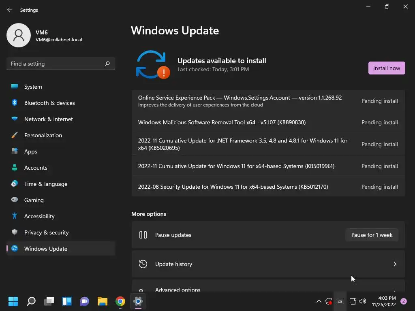This screenshot has height=311, width=415.
Task: Open File Explorer from taskbar
Action: point(103,301)
